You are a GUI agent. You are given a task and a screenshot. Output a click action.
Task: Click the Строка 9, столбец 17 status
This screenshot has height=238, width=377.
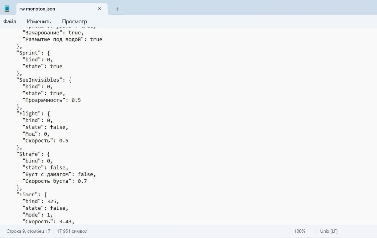pyautogui.click(x=28, y=231)
